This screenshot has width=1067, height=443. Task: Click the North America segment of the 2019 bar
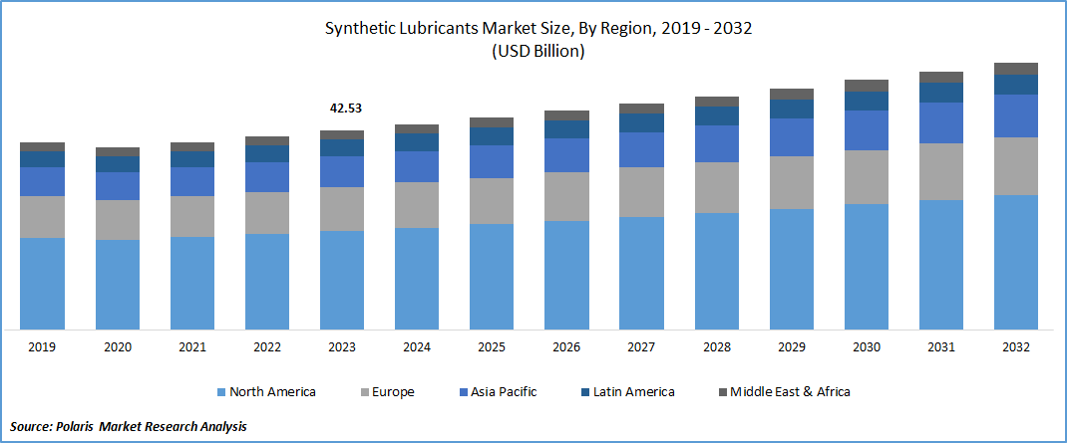coord(42,284)
